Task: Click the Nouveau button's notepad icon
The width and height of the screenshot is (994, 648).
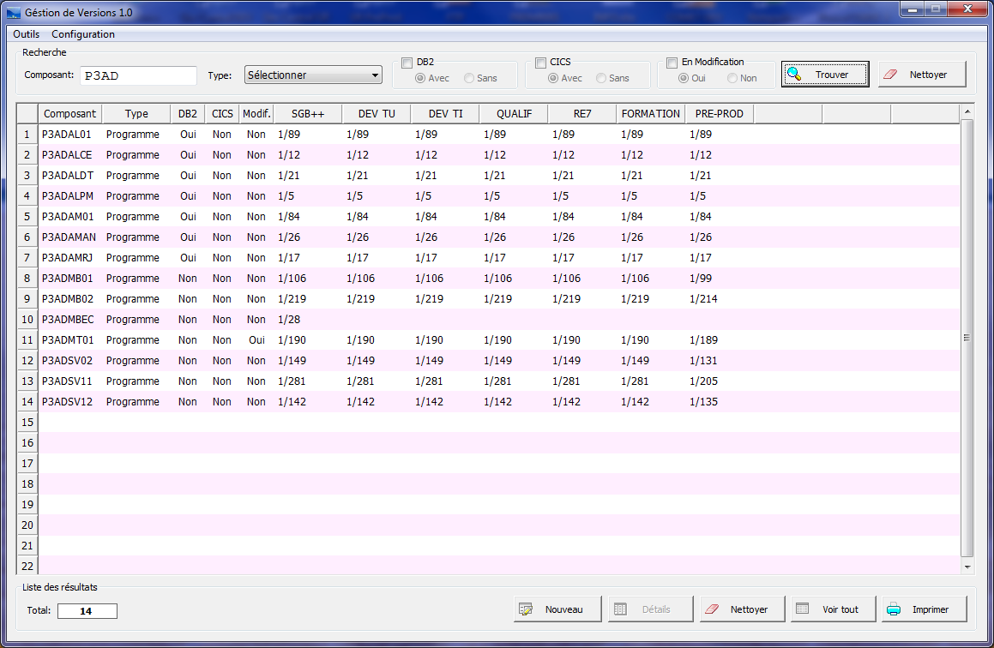Action: pos(526,609)
